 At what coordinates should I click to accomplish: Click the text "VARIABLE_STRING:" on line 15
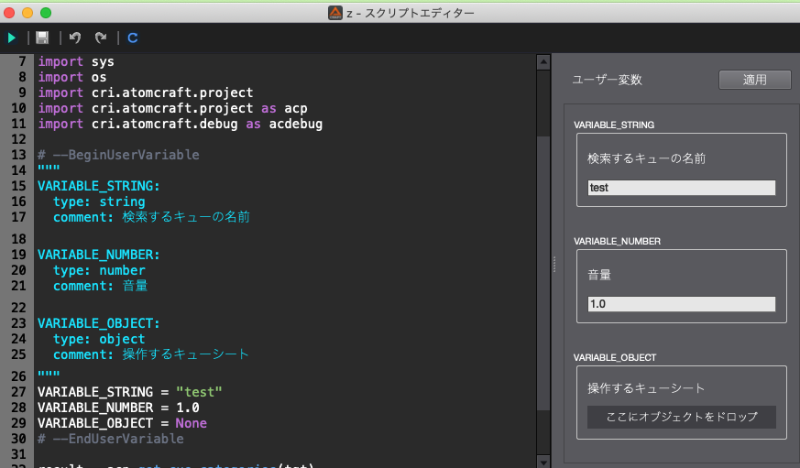pyautogui.click(x=98, y=186)
